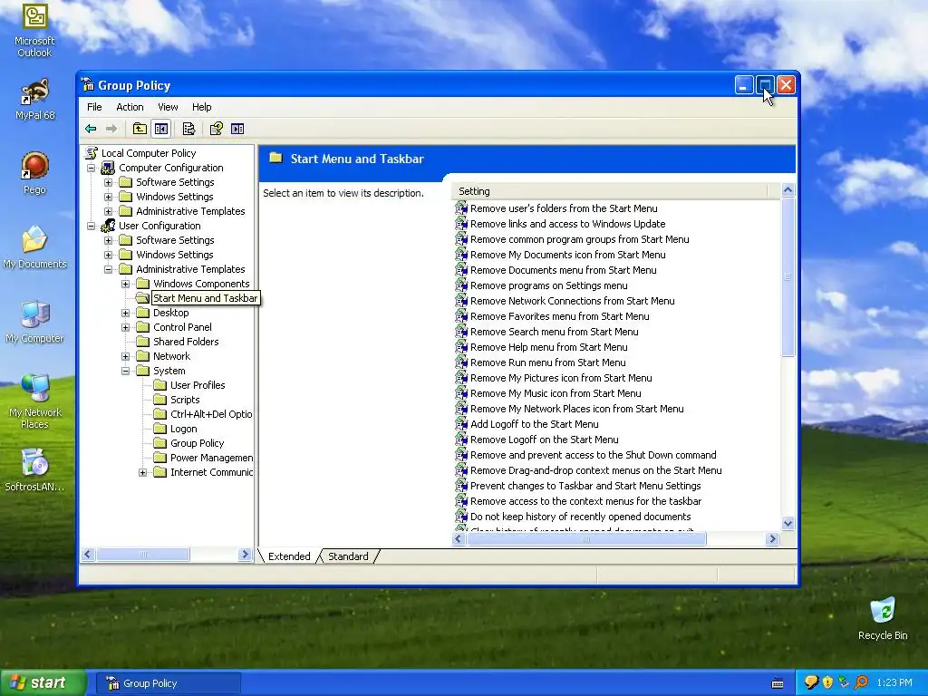Viewport: 928px width, 696px height.
Task: Open the Microsoft Outlook desktop icon
Action: (34, 30)
